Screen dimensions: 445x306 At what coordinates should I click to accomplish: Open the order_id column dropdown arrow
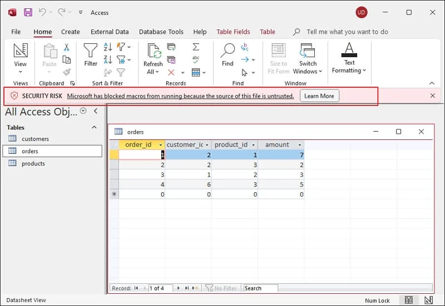click(x=161, y=145)
